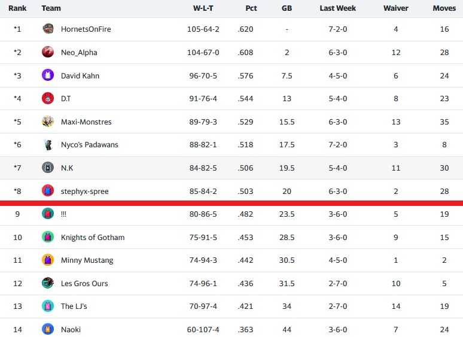Sort standings by the Pct column header
Viewport: 463px width, 337px height.
tap(251, 8)
